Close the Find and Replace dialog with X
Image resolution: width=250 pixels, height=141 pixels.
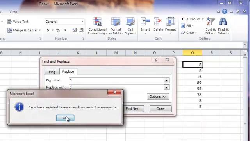(x=167, y=60)
